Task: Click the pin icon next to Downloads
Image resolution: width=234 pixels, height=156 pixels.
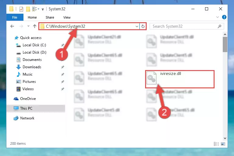Action: 62,67
